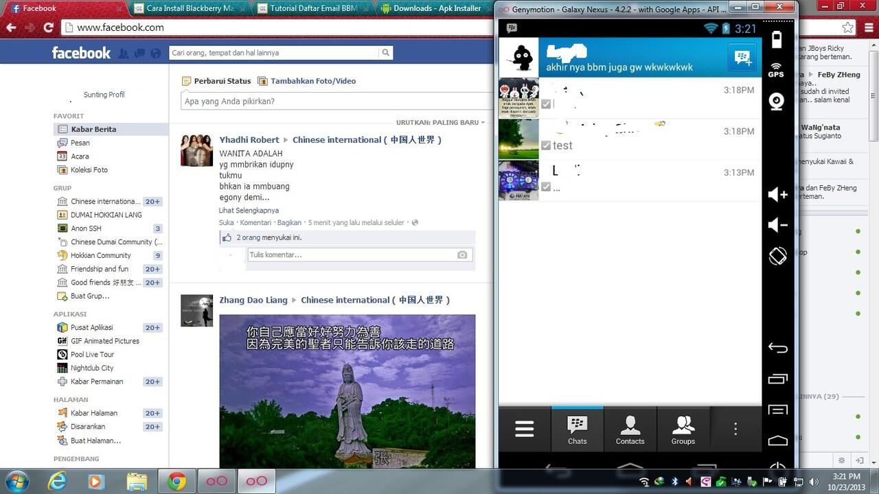Click the Genymotion menu button

[777, 410]
